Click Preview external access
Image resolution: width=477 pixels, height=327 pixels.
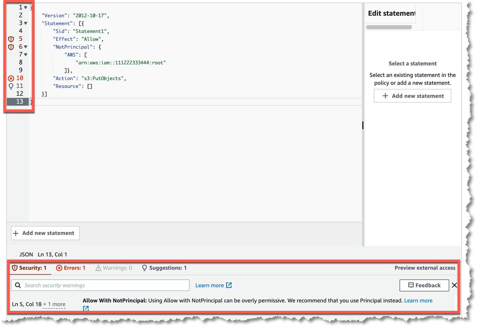pyautogui.click(x=425, y=268)
